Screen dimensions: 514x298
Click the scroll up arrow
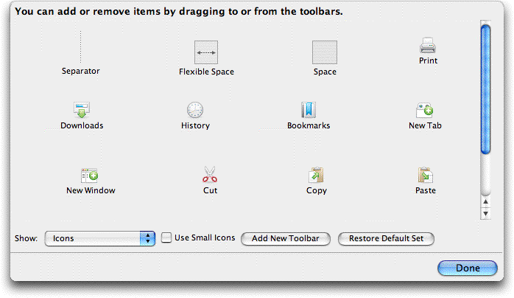point(485,201)
